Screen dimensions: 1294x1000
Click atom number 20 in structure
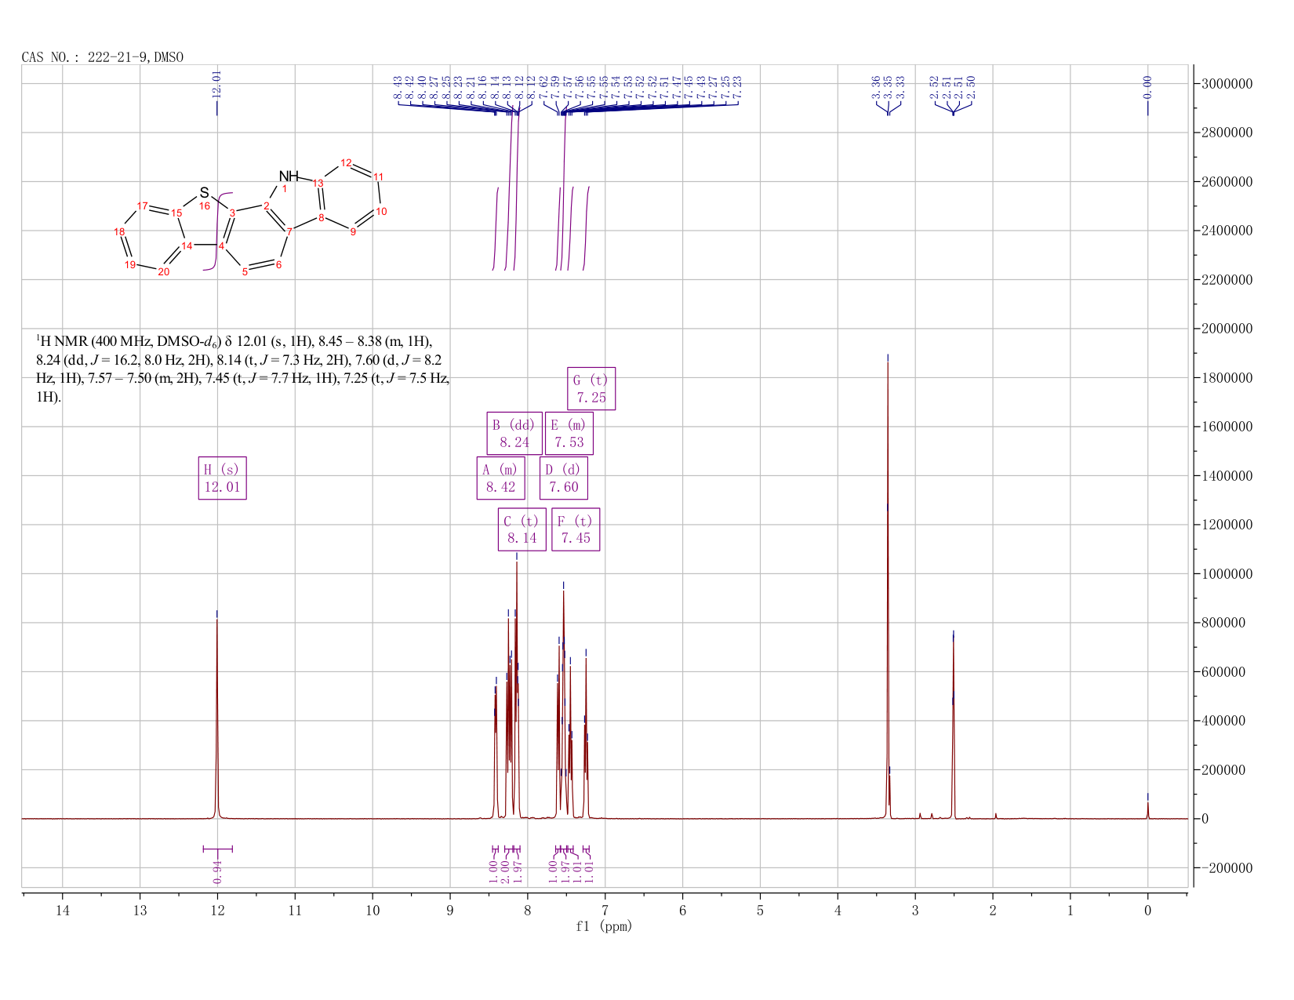pos(163,272)
